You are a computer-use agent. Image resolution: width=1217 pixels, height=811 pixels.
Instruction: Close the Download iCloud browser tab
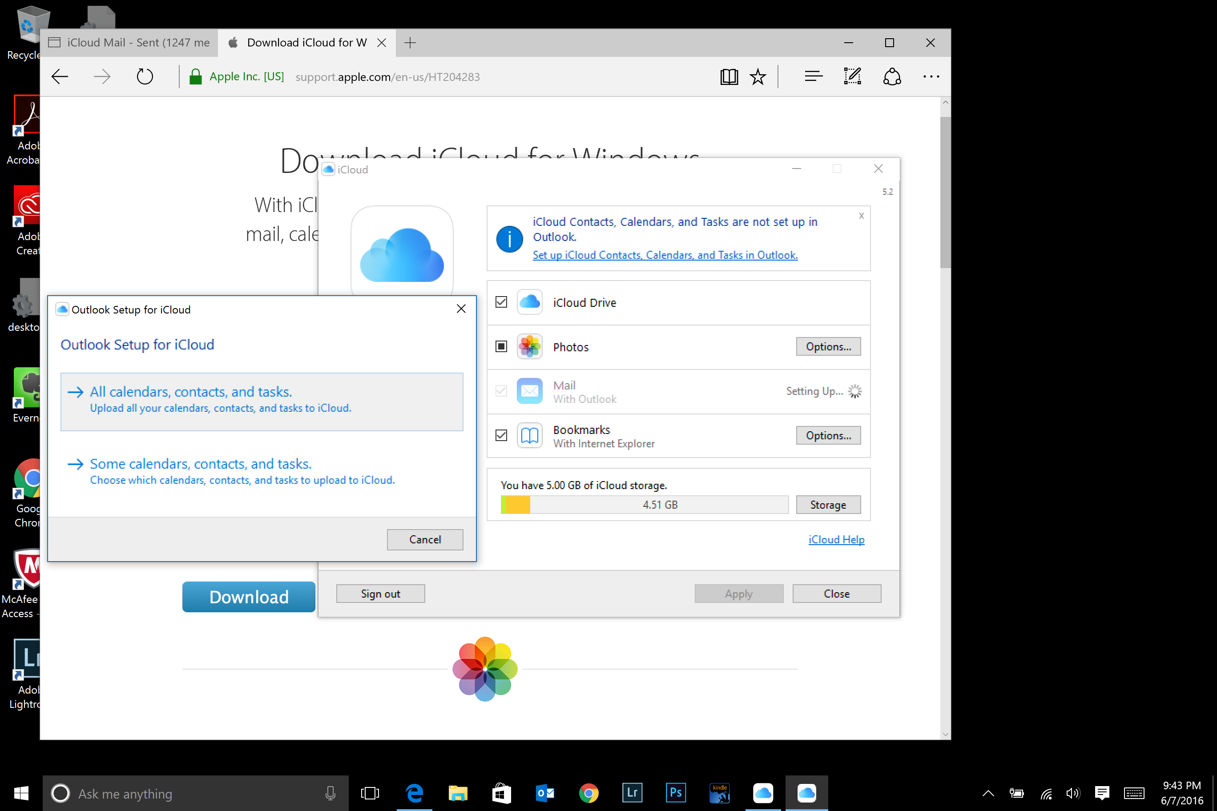tap(382, 43)
